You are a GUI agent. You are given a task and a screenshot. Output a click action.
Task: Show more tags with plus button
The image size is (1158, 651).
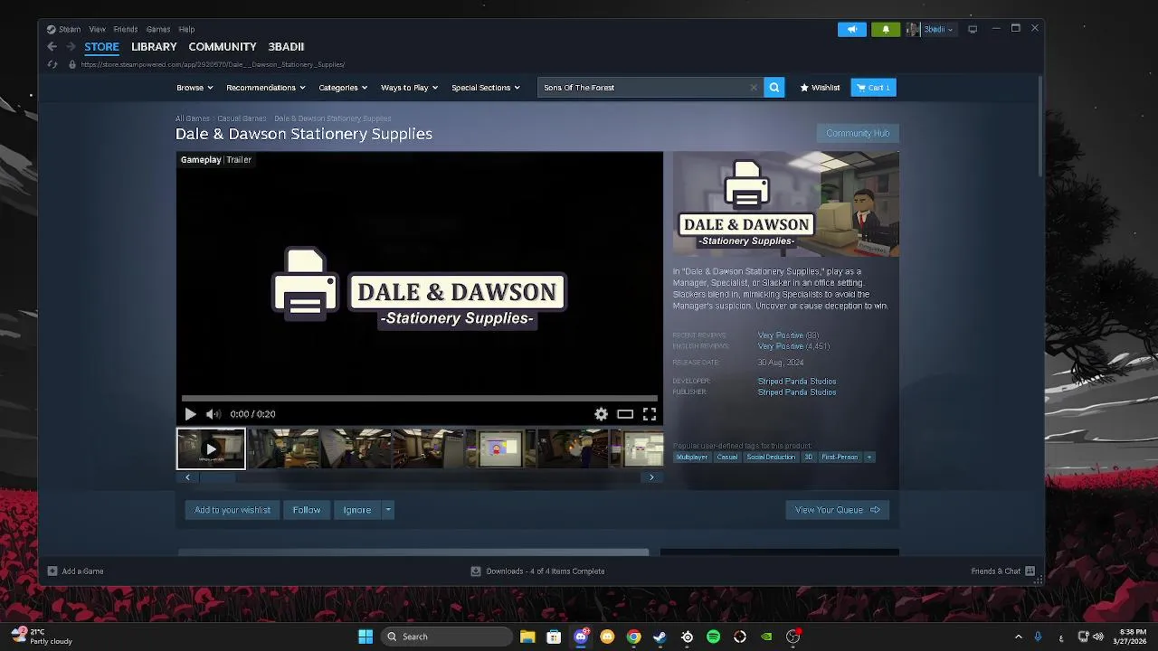point(869,457)
